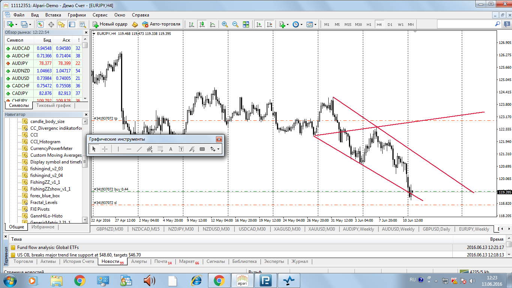Select the crosshair tool in Графические инструменты

pos(105,149)
